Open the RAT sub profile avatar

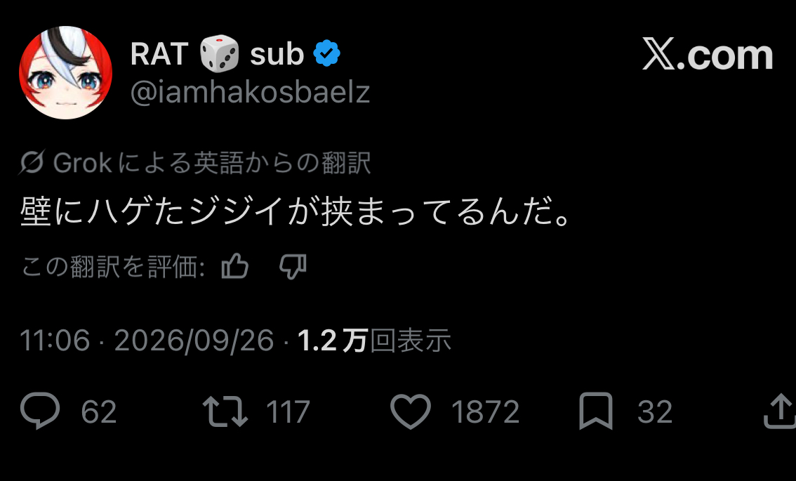pos(65,72)
